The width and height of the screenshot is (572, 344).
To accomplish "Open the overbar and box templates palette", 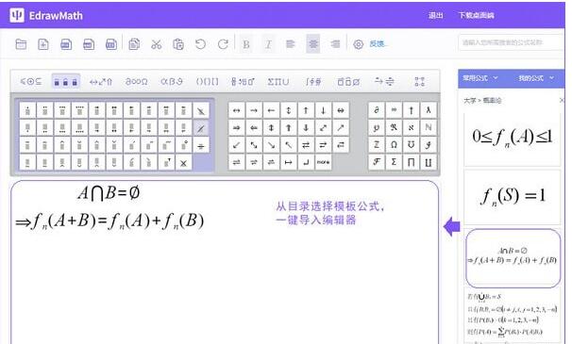I will 348,82.
